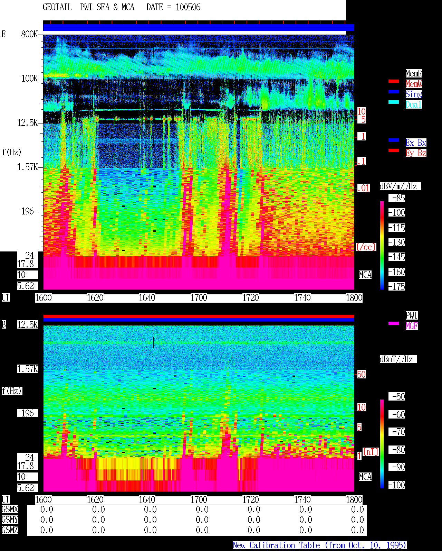Screen dimensions: 442x551
Task: Click the "PWI" legend label
Action: tap(412, 315)
